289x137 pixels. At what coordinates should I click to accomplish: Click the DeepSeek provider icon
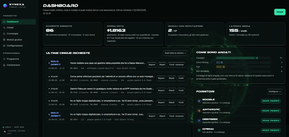pyautogui.click(x=199, y=121)
